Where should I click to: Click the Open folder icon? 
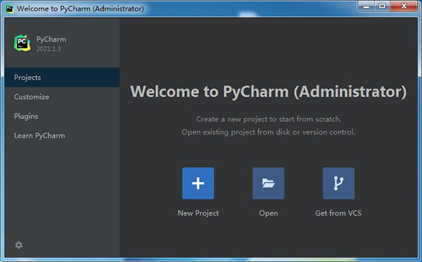(x=269, y=183)
